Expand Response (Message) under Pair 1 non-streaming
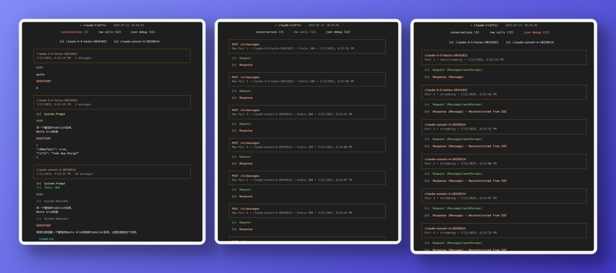Screen dimensions: 616x273 (444, 77)
